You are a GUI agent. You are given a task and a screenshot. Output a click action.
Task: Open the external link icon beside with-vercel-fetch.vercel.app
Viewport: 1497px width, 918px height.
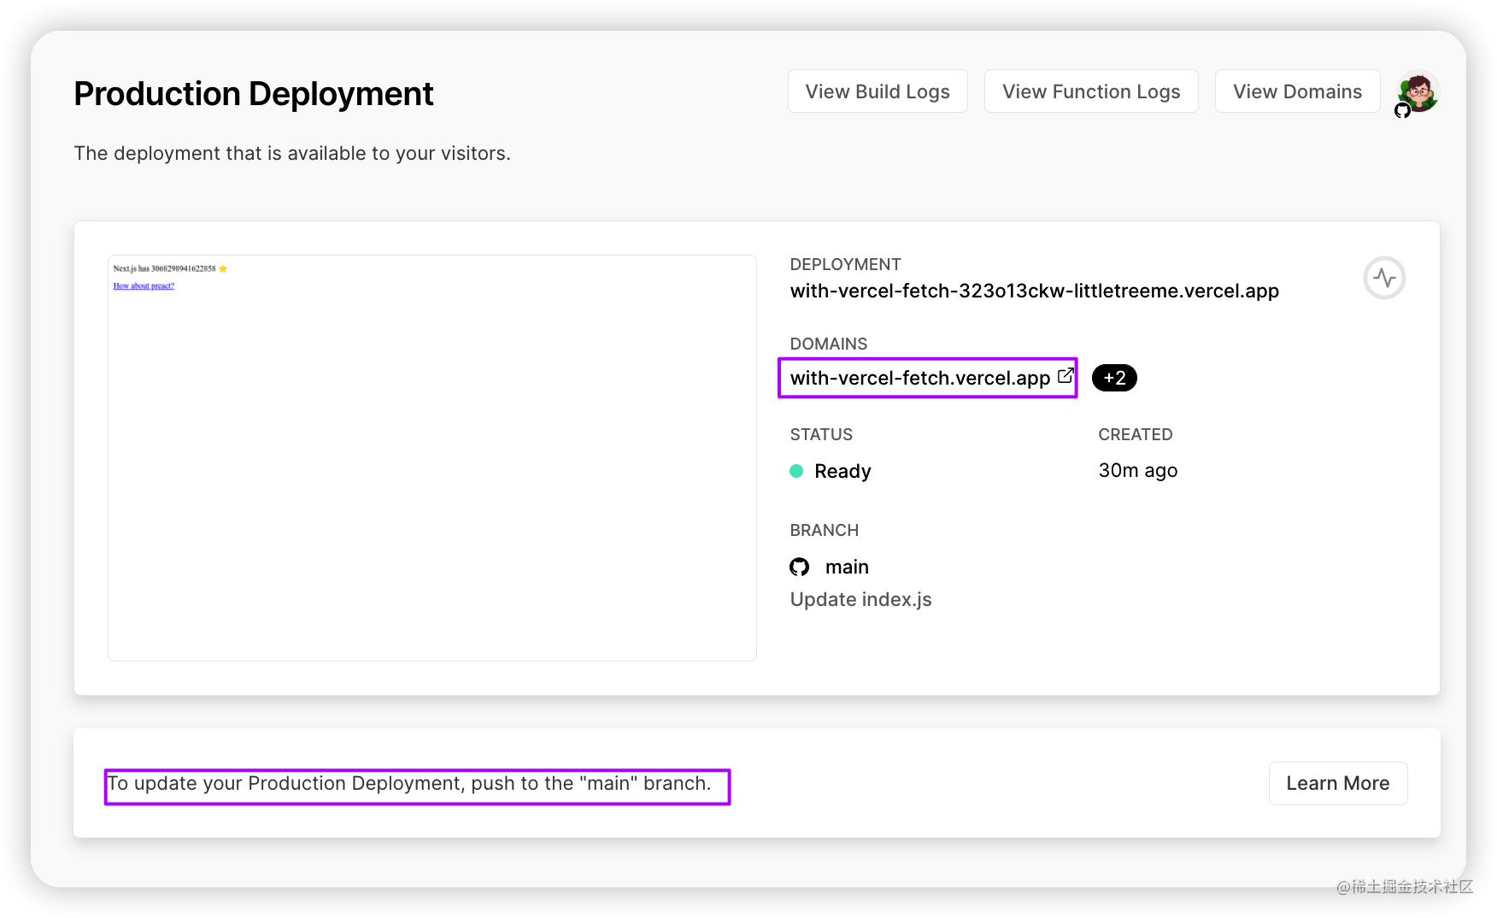[1065, 375]
